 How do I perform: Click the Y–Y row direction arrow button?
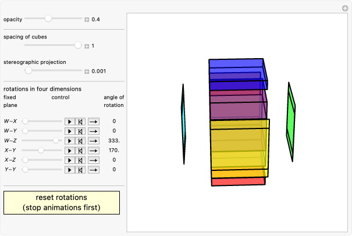click(x=94, y=170)
